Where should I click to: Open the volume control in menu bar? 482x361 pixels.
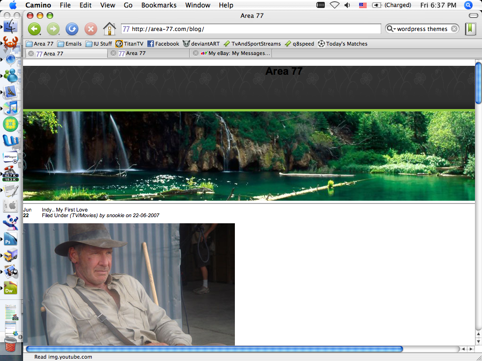[x=347, y=5]
